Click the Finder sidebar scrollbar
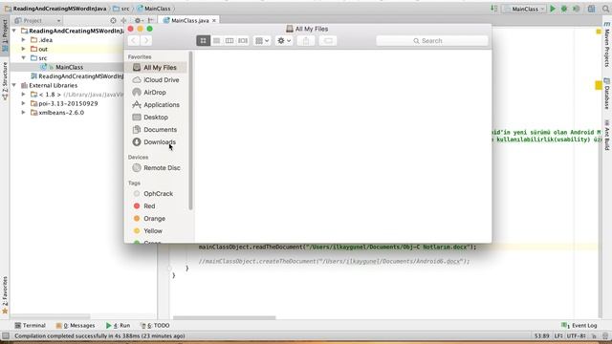The image size is (612, 344). click(x=191, y=131)
